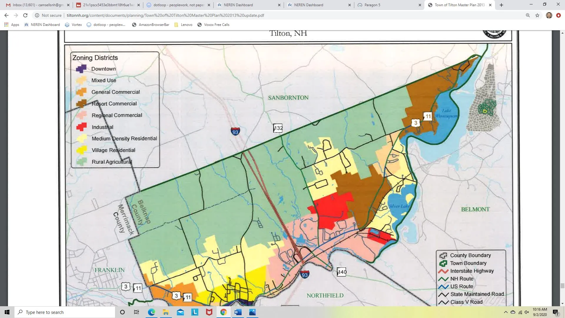Bookmark this page with the star icon
The width and height of the screenshot is (565, 318).
tap(537, 15)
